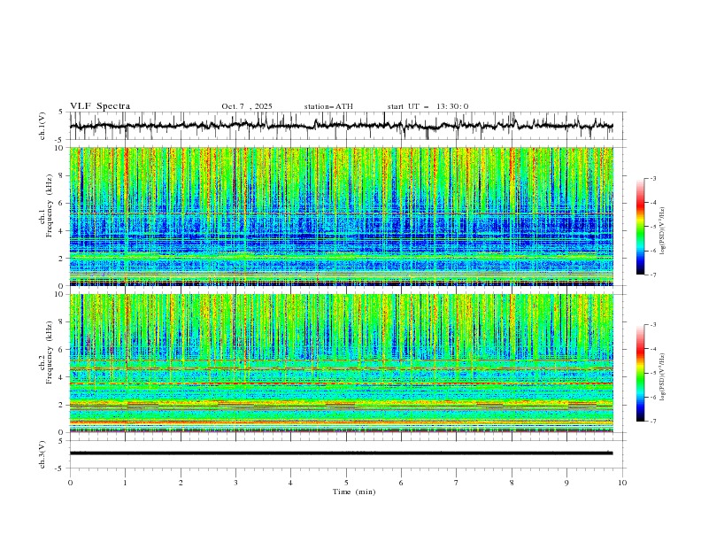
Task: Click the ch.1(V) axis "5" tick label
Action: [x=61, y=112]
